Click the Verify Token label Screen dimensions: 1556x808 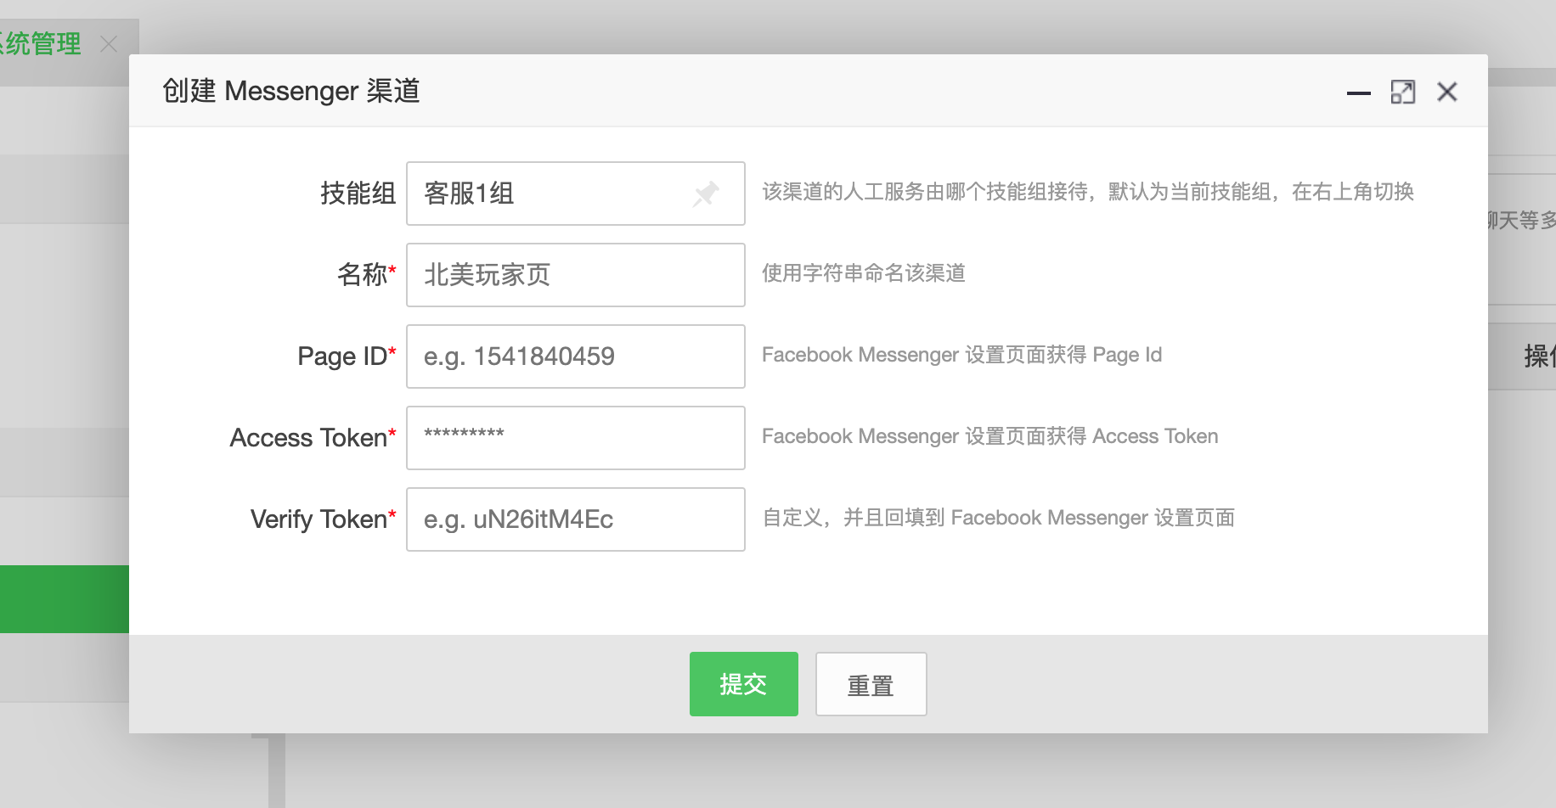tap(323, 519)
